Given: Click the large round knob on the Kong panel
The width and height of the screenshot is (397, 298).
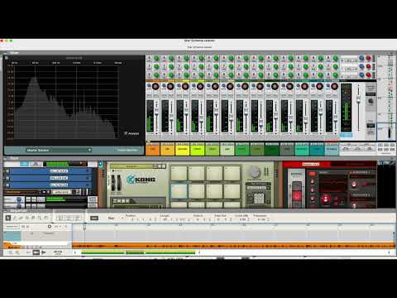Looking at the screenshot, I should (255, 171).
